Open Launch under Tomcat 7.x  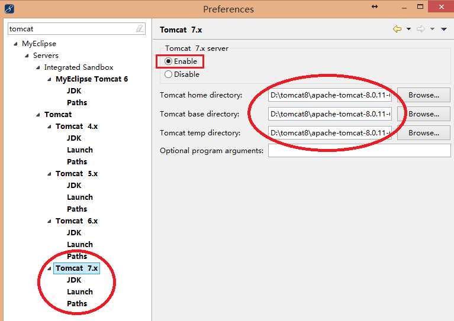(x=80, y=292)
